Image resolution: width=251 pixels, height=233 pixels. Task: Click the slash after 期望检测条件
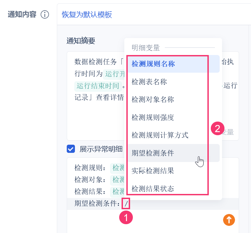(x=126, y=203)
